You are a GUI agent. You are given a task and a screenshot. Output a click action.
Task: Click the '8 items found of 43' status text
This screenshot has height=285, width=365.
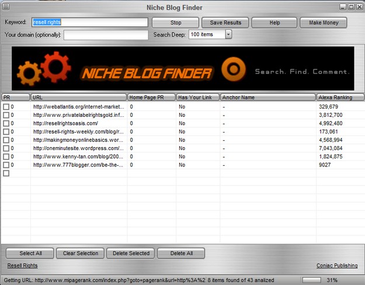[241, 280]
